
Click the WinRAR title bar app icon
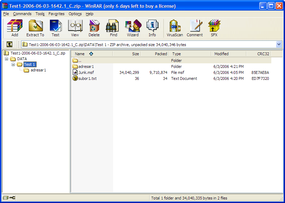(5, 6)
